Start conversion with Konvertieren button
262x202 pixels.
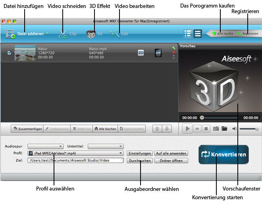pyautogui.click(x=223, y=154)
